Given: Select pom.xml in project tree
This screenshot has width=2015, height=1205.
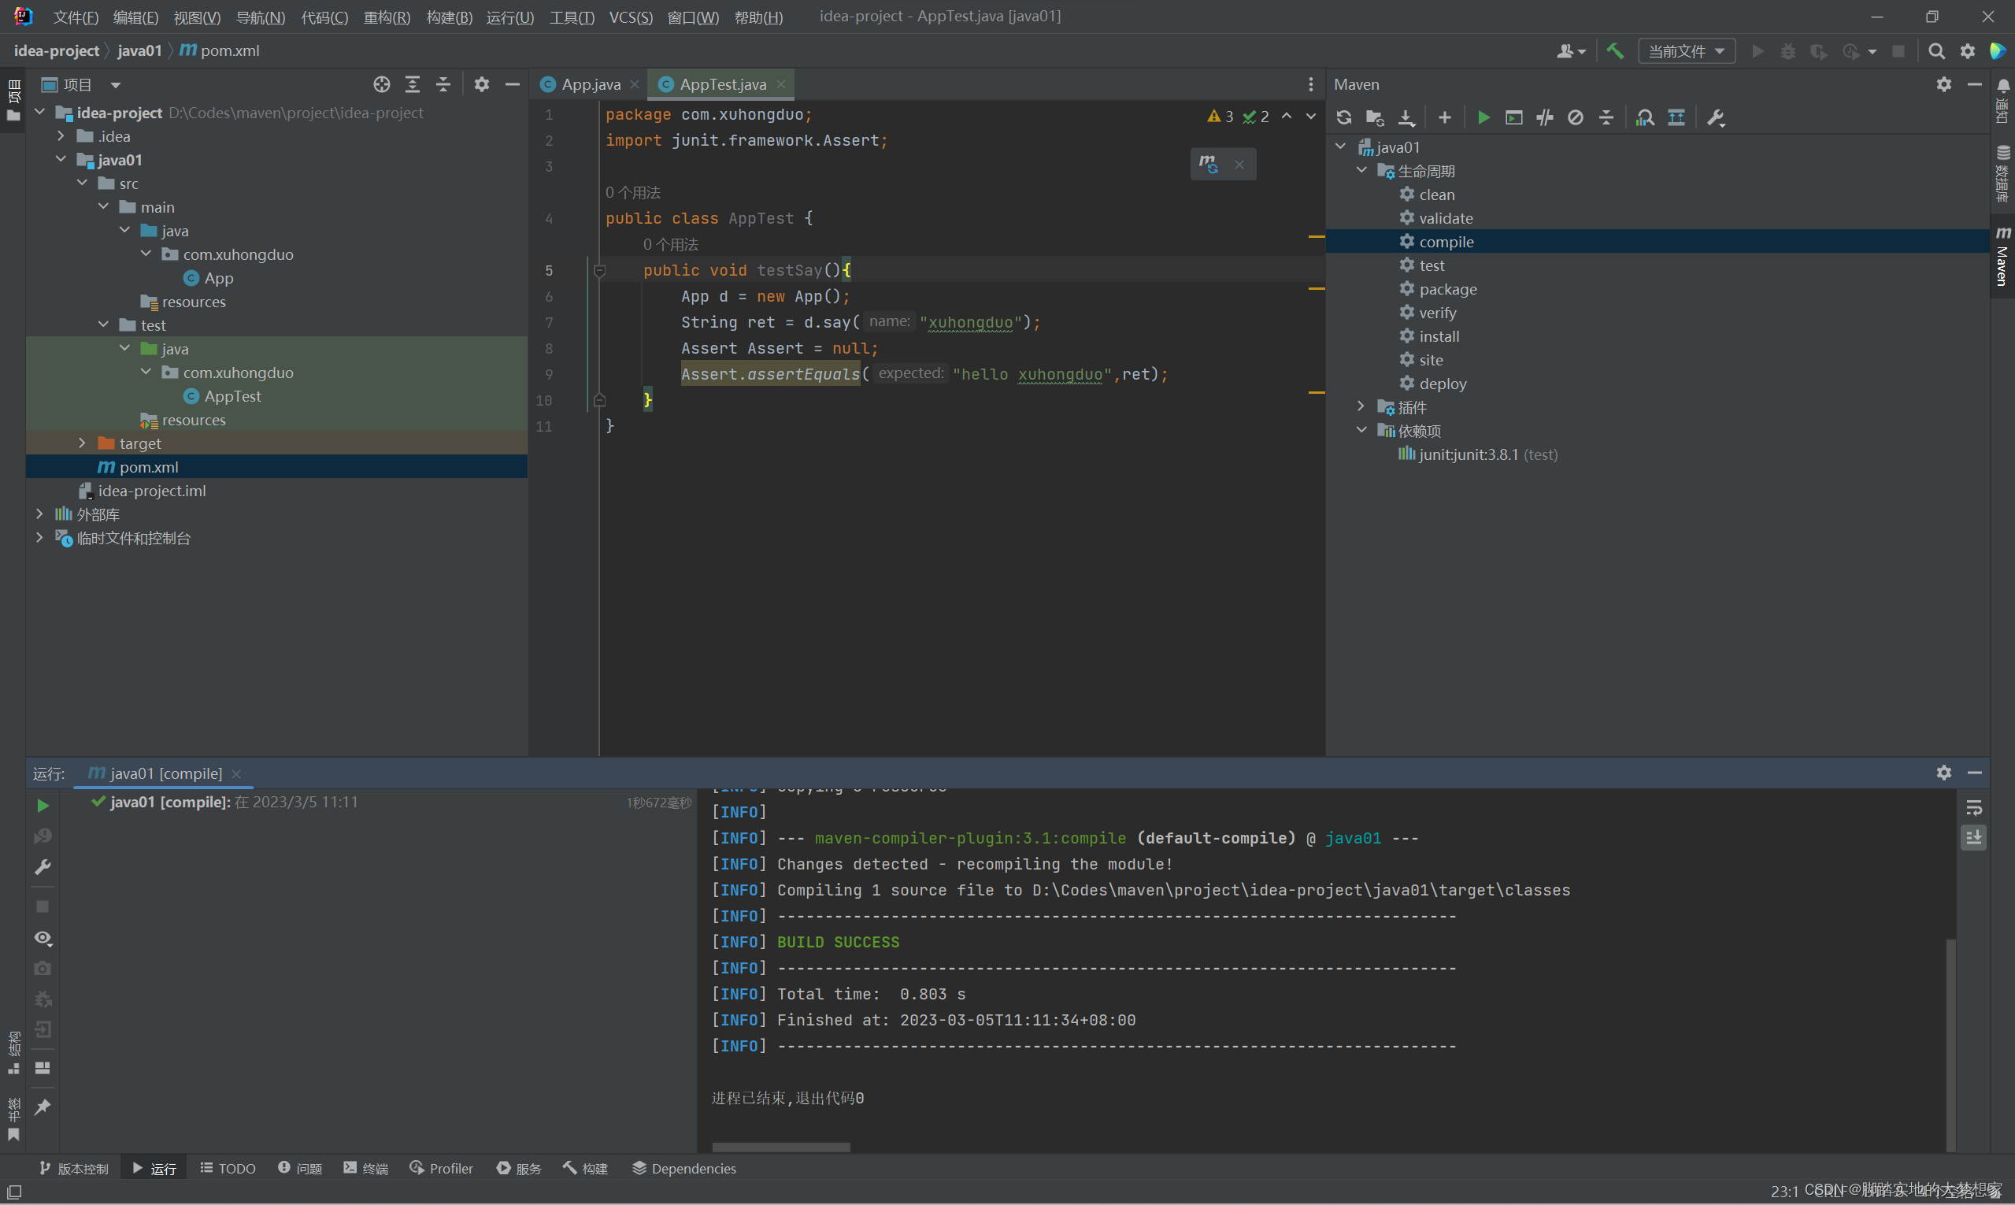Looking at the screenshot, I should (x=149, y=467).
